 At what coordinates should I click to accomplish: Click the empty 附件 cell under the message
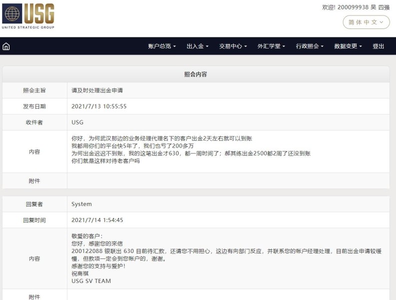[228, 181]
